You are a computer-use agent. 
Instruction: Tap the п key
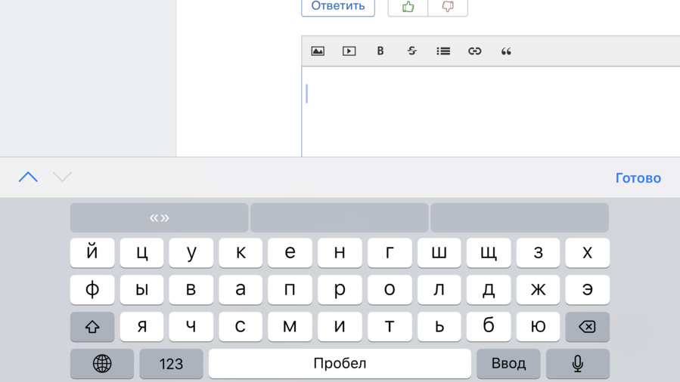290,289
